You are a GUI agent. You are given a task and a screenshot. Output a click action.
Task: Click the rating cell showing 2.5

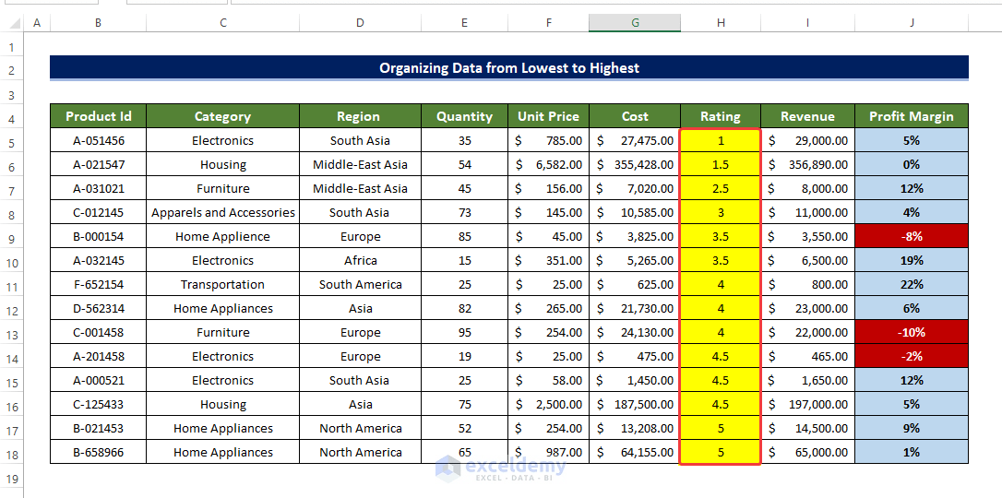721,188
